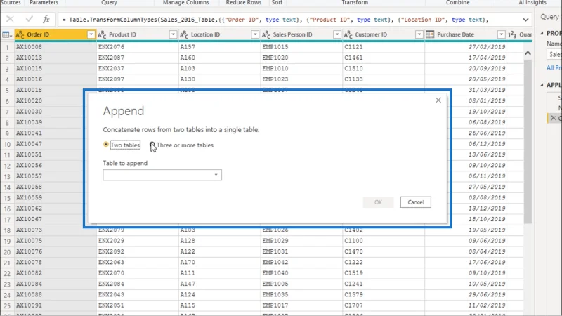Screen dimensions: 562x316
Task: Click cell C1519 in Customer ID column
Action: [x=384, y=273]
